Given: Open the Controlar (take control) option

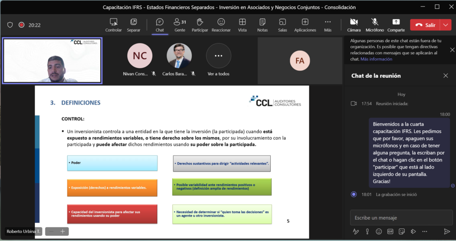Looking at the screenshot, I should (x=114, y=25).
